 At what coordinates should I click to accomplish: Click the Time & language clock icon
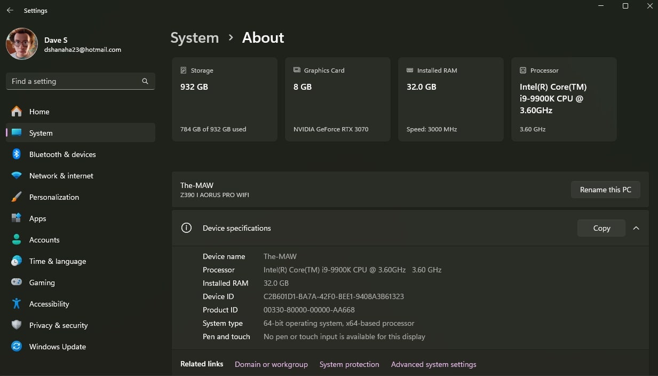[18, 261]
